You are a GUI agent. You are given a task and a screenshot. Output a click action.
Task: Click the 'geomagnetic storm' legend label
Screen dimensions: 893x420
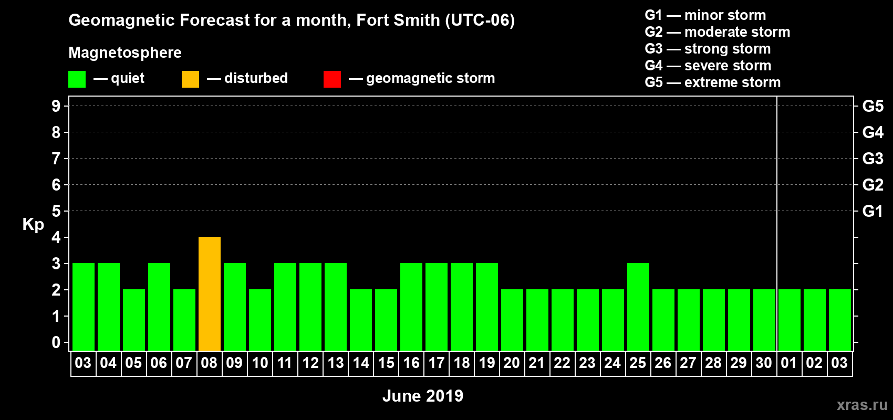(430, 78)
